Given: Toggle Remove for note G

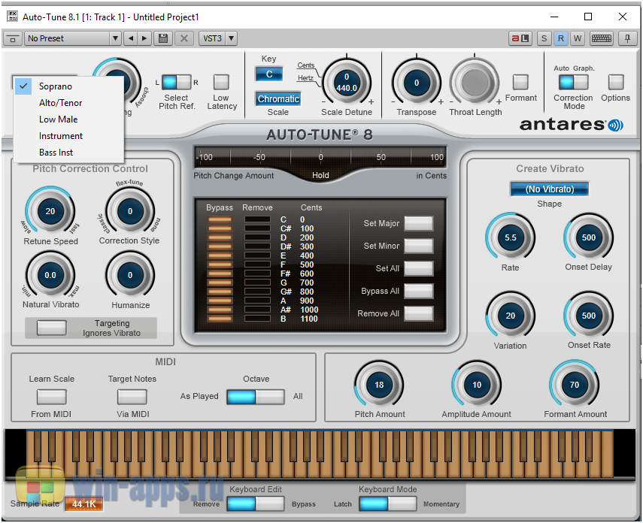Looking at the screenshot, I should (x=257, y=283).
